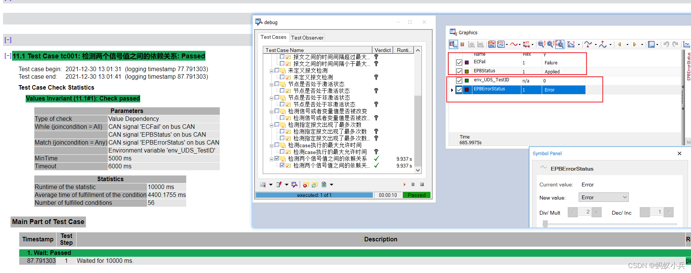Screen dimensions: 691x273
Task: Click the EPBStatus olive color swatch
Action: pyautogui.click(x=467, y=72)
